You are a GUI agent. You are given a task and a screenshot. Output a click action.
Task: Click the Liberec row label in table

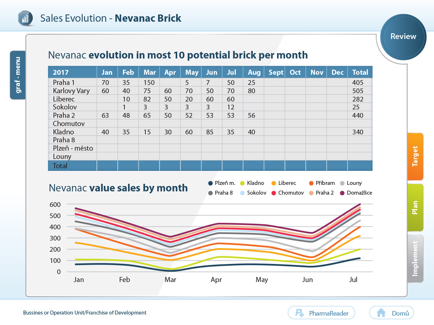click(x=63, y=99)
